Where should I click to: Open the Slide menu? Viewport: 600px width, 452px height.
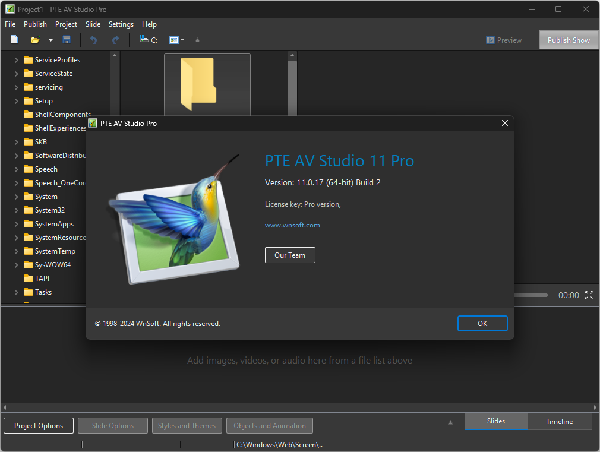coord(93,24)
